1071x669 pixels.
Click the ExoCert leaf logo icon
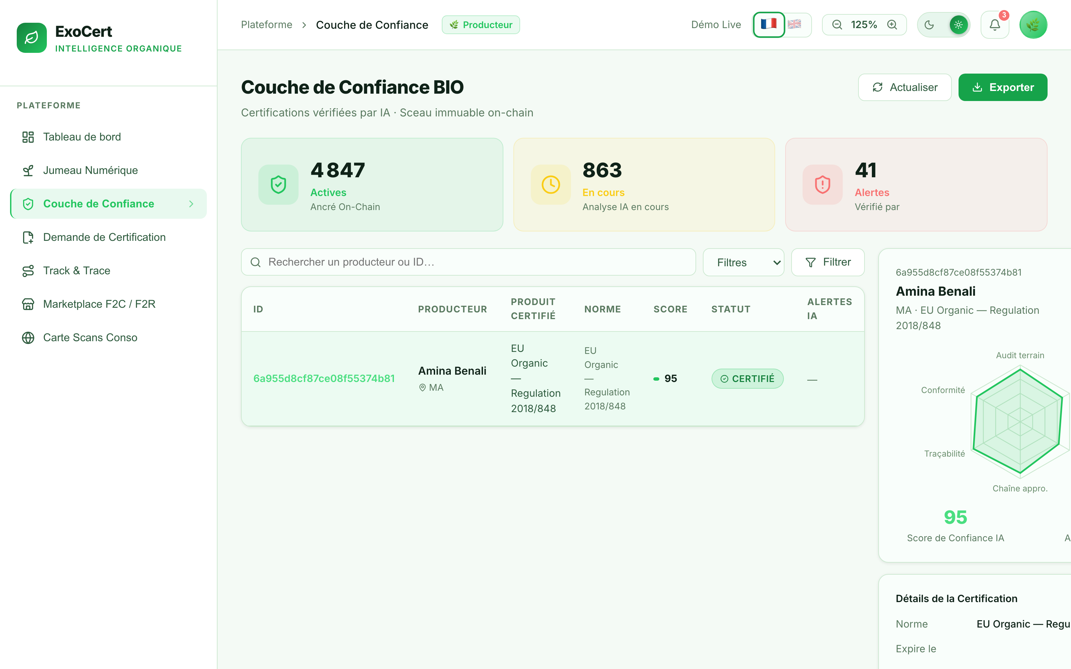point(31,38)
